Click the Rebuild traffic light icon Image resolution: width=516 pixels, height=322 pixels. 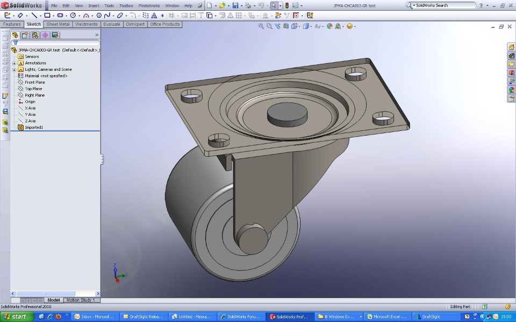[286, 5]
